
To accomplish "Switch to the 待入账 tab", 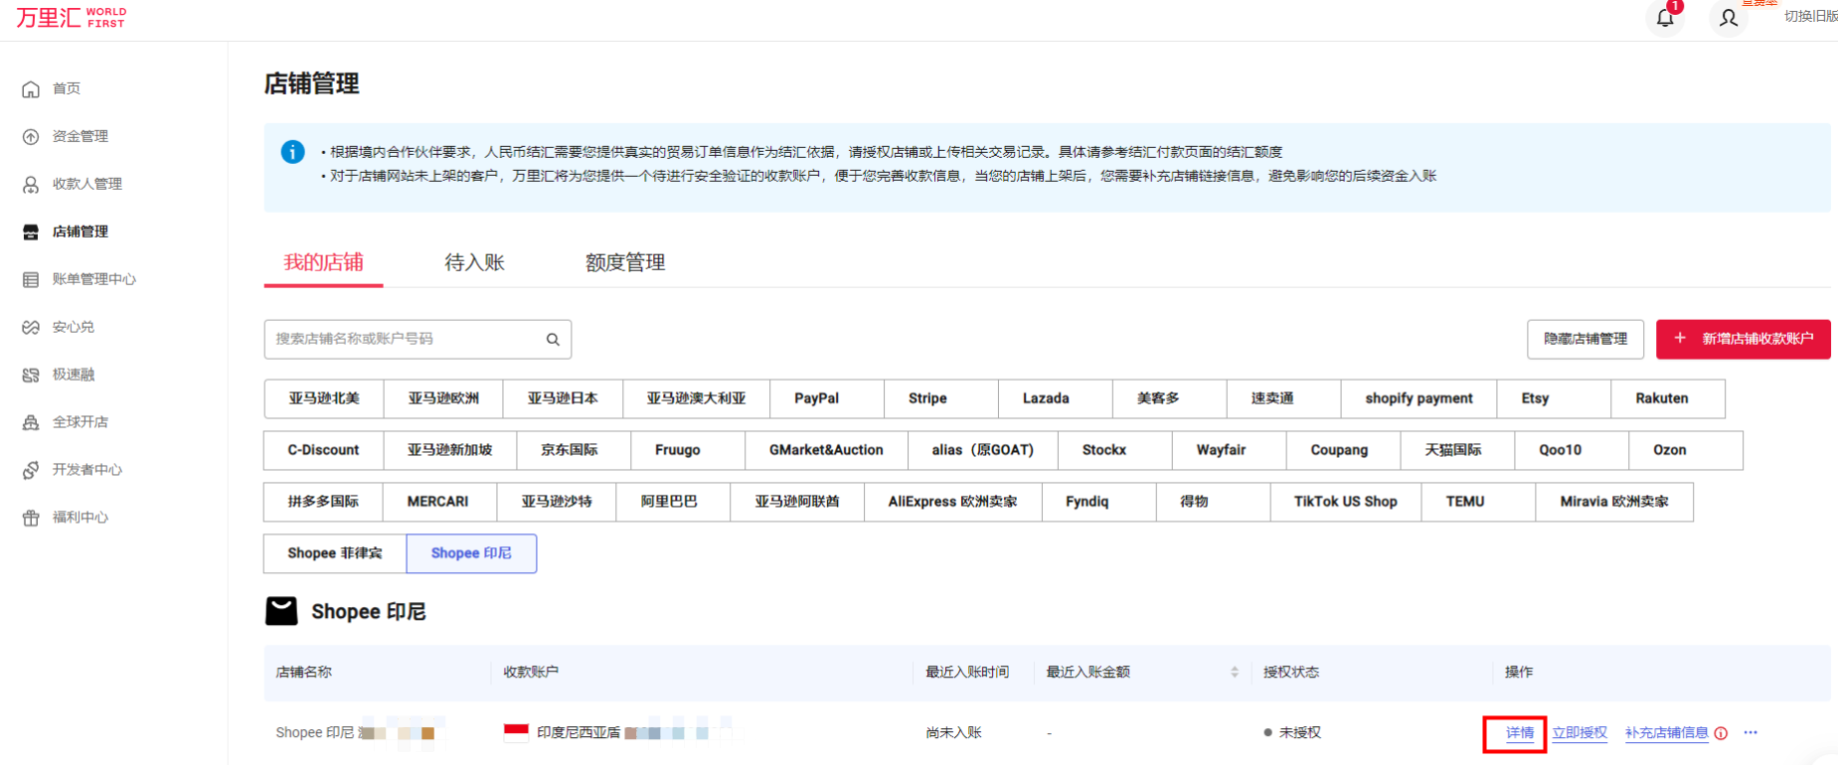I will click(474, 263).
